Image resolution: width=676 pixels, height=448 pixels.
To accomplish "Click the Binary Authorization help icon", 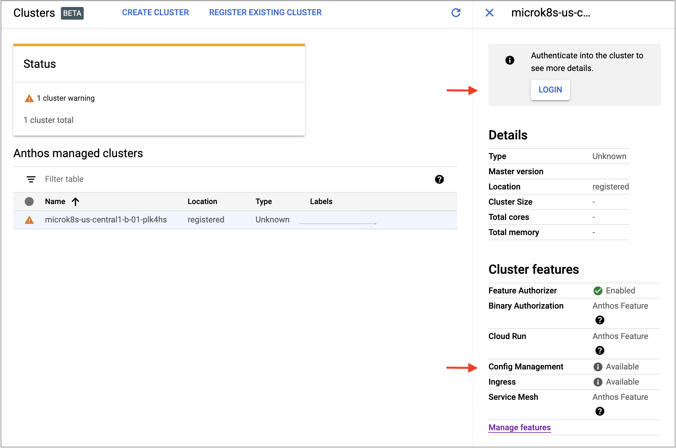I will (x=600, y=320).
